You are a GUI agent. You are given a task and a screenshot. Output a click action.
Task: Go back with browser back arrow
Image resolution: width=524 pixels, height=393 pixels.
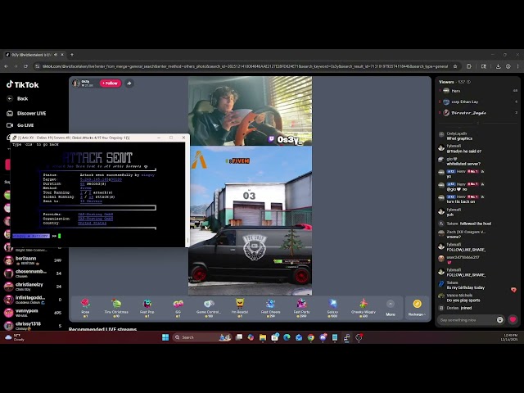7,66
